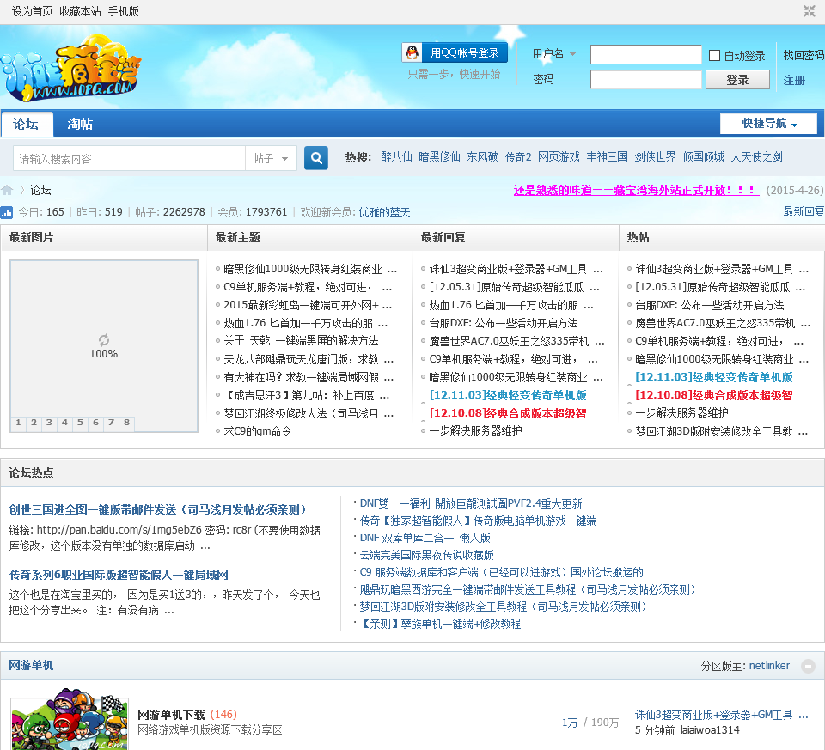Open the 帖子 search type dropdown
Screen dimensions: 825x750
(x=271, y=158)
